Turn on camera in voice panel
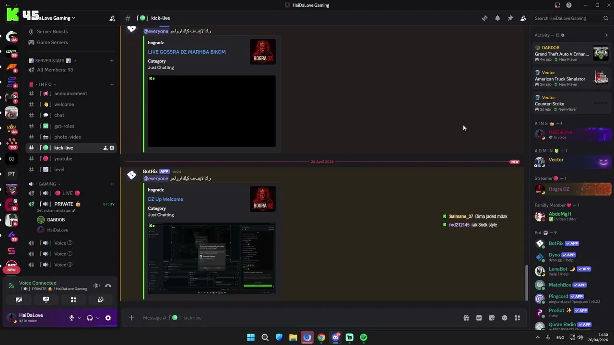This screenshot has height=345, width=614. tap(19, 300)
